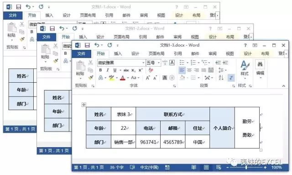Click Save icon in 文档1-3 window
The width and height of the screenshot is (292, 175).
pyautogui.click(x=87, y=45)
